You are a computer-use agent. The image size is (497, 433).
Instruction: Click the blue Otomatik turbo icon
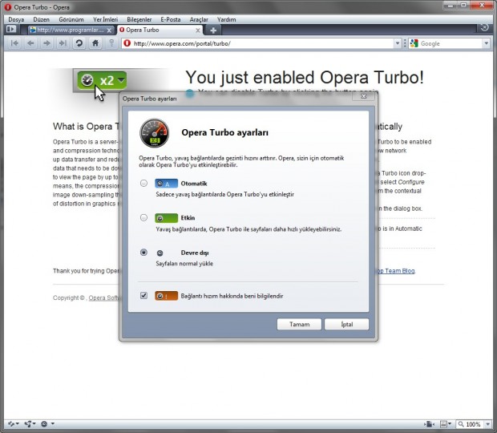click(166, 184)
